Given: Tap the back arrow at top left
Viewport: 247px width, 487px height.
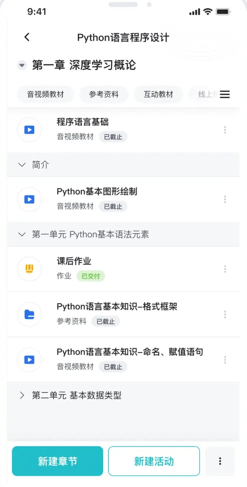Looking at the screenshot, I should click(26, 37).
